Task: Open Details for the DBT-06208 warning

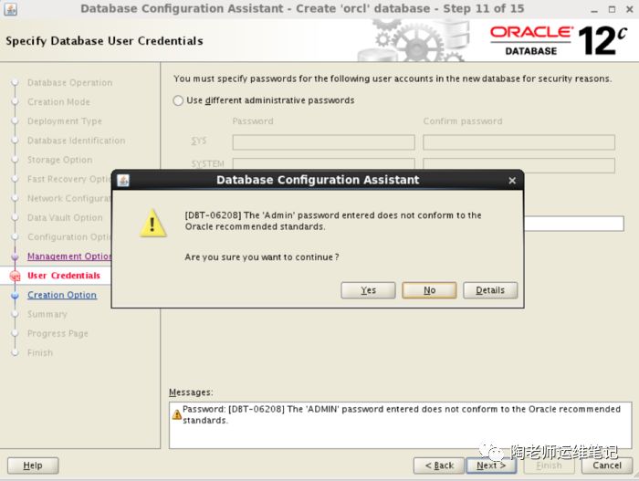Action: tap(490, 290)
